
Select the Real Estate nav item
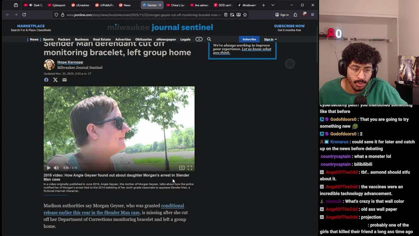(x=102, y=39)
